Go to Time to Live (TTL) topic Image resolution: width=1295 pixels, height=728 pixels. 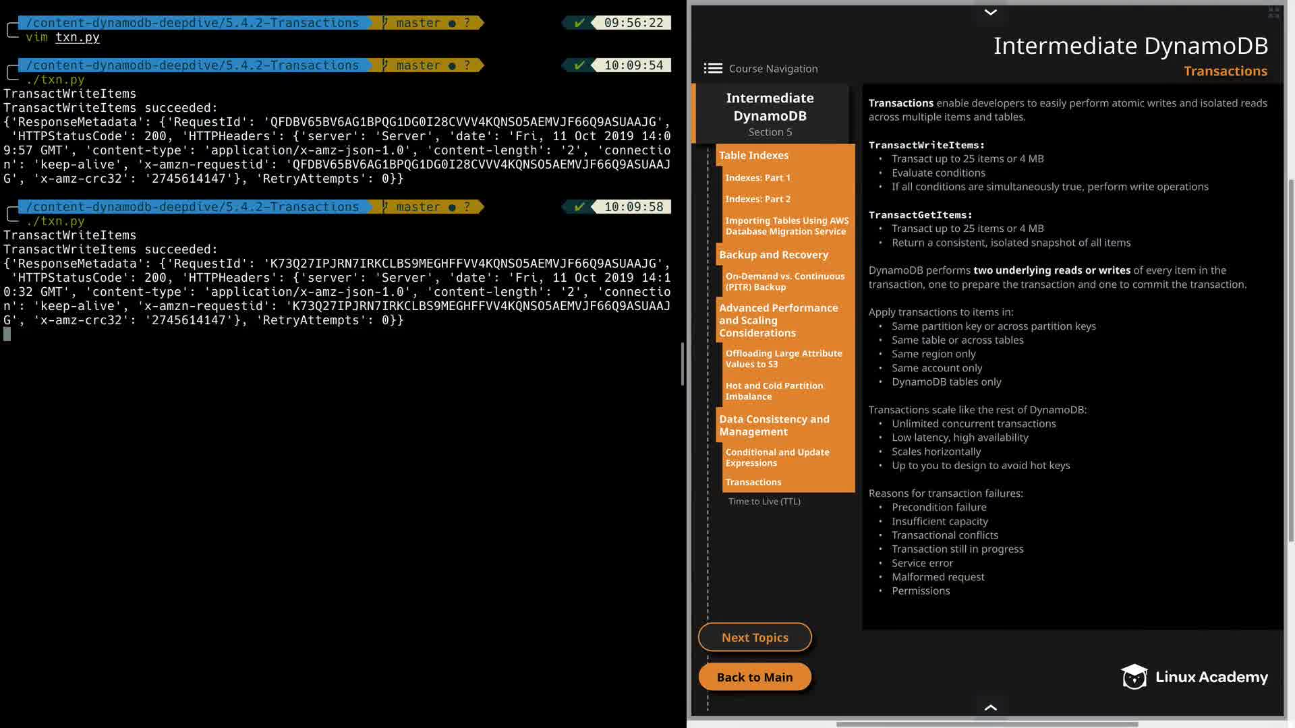point(764,502)
